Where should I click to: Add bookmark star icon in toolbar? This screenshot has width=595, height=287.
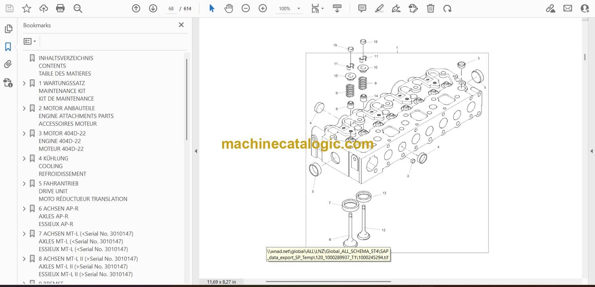point(26,8)
